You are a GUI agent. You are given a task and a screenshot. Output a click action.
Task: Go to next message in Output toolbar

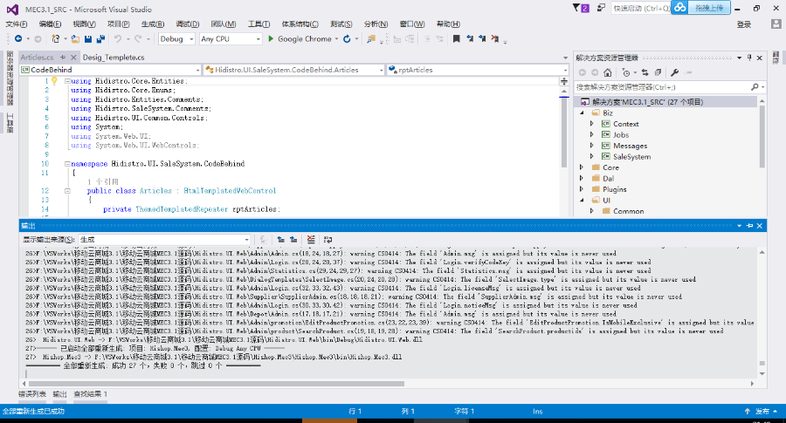pyautogui.click(x=293, y=239)
